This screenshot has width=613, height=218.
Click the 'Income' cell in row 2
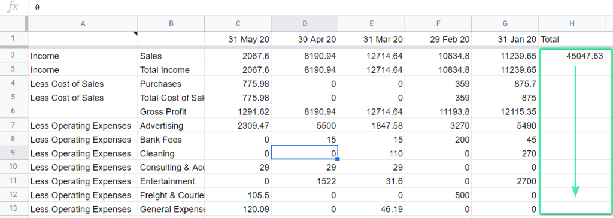83,56
